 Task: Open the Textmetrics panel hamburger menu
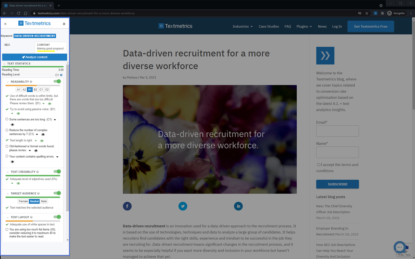click(x=64, y=24)
